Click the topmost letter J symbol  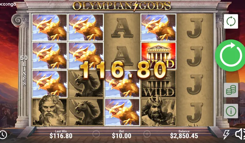[x=195, y=28]
